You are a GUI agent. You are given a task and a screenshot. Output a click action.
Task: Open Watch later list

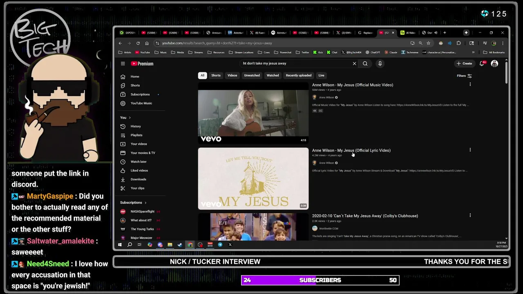[138, 162]
